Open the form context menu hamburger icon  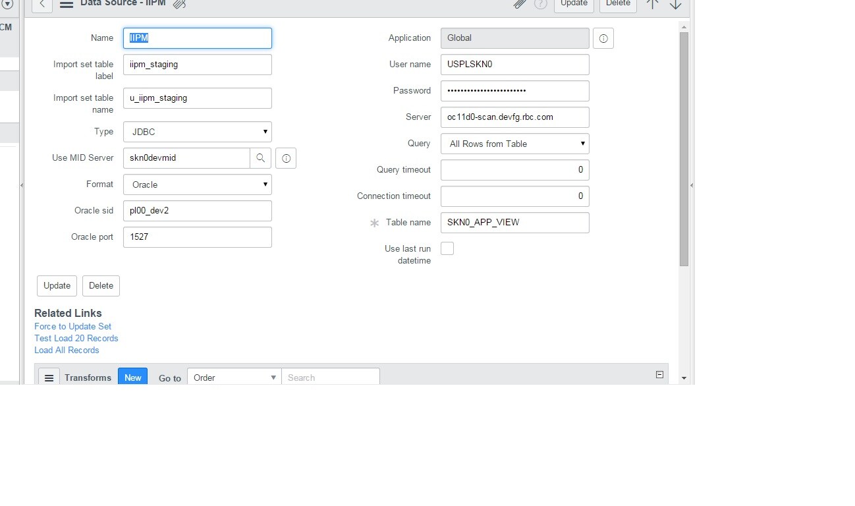pyautogui.click(x=66, y=4)
